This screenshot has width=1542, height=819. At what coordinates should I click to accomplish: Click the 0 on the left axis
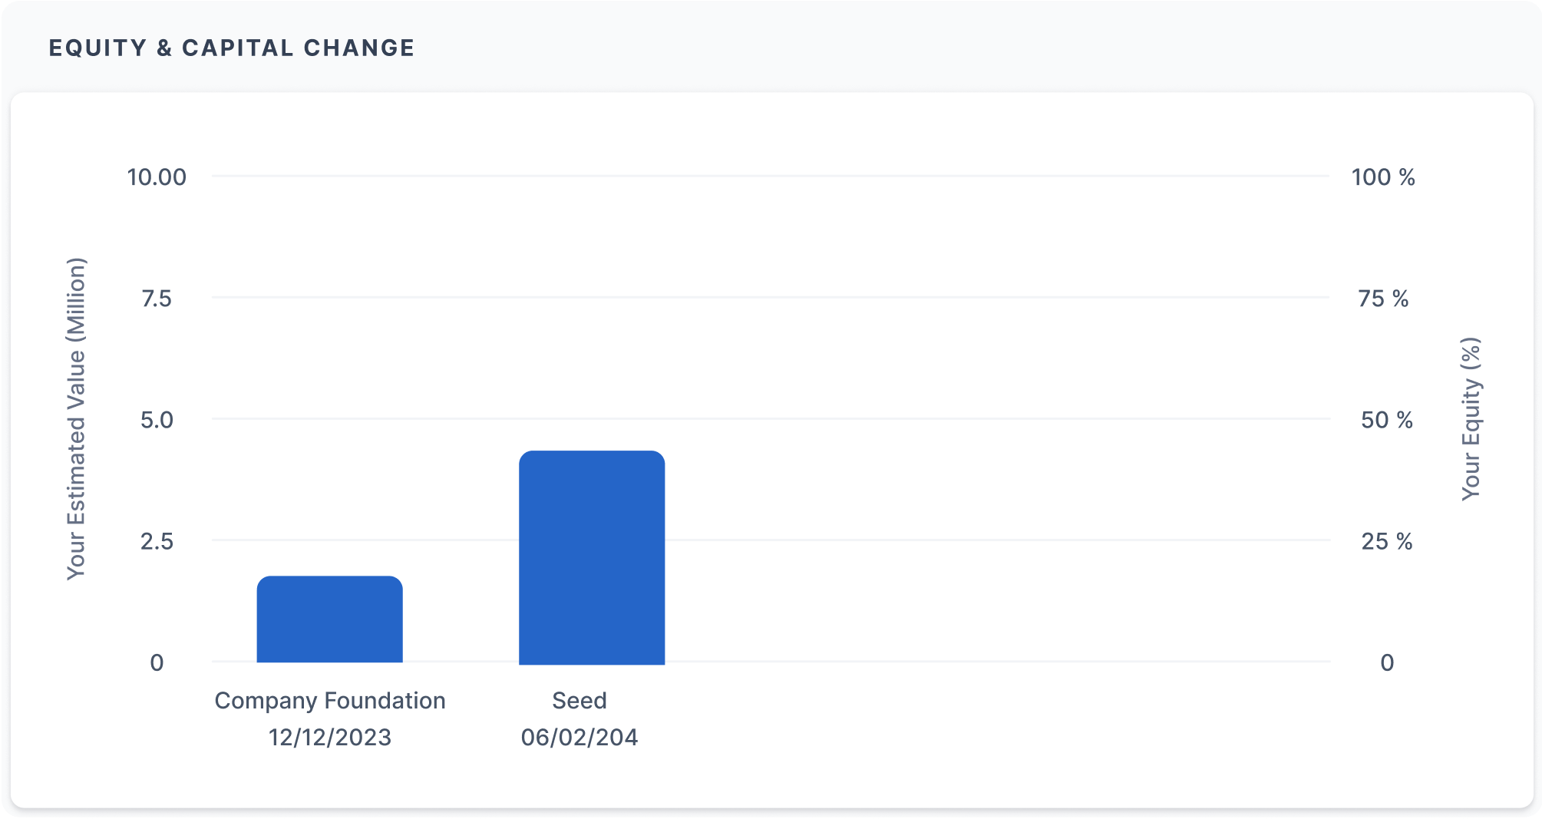click(157, 662)
